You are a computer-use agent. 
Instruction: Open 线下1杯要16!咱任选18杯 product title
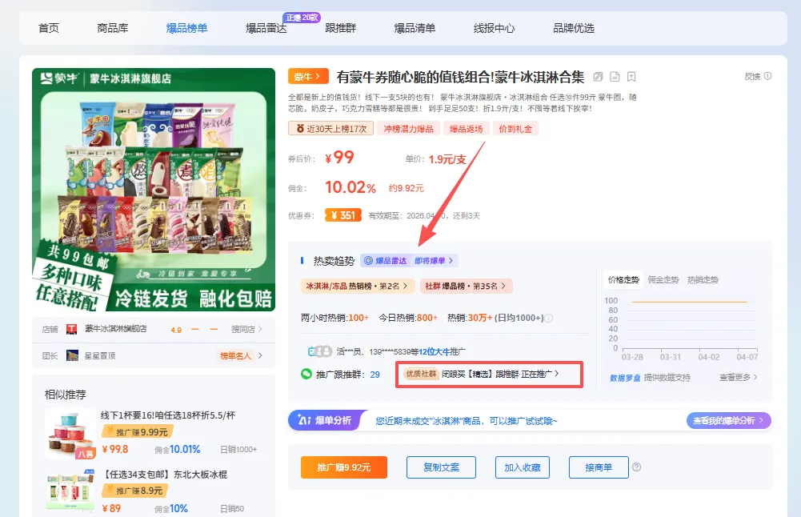click(x=167, y=415)
